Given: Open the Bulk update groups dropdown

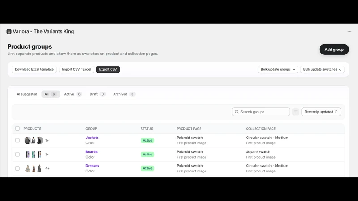Looking at the screenshot, I should tap(278, 69).
